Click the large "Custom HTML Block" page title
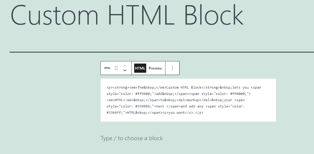Screen dimensions: 314x154 point(127,16)
